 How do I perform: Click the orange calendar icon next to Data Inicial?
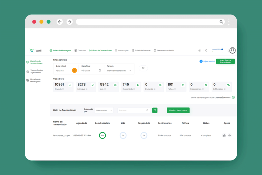(x=75, y=70)
